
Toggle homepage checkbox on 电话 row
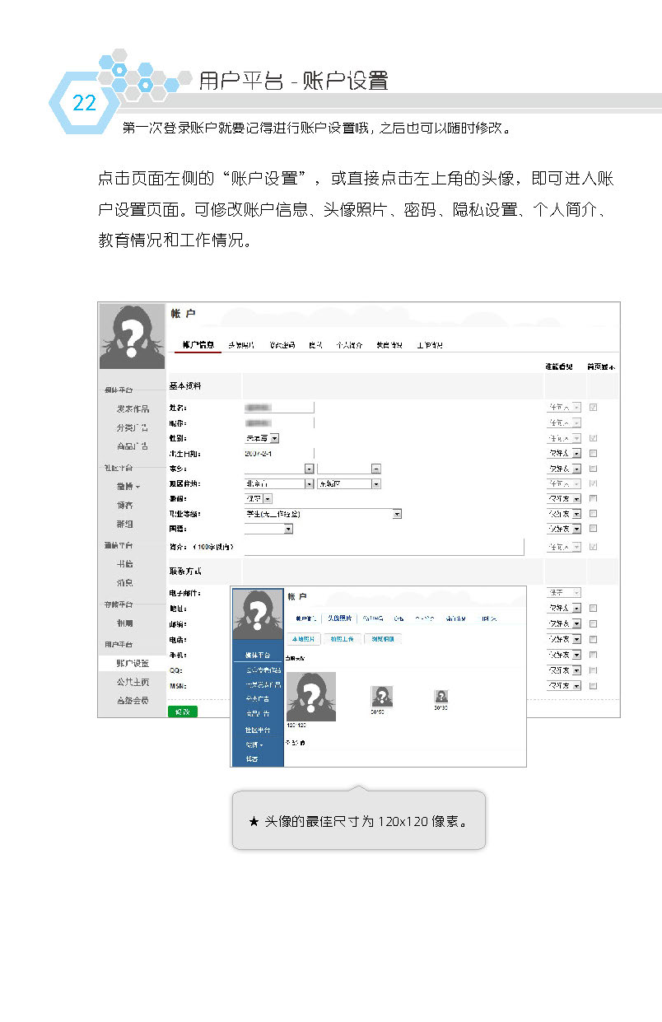pos(594,639)
